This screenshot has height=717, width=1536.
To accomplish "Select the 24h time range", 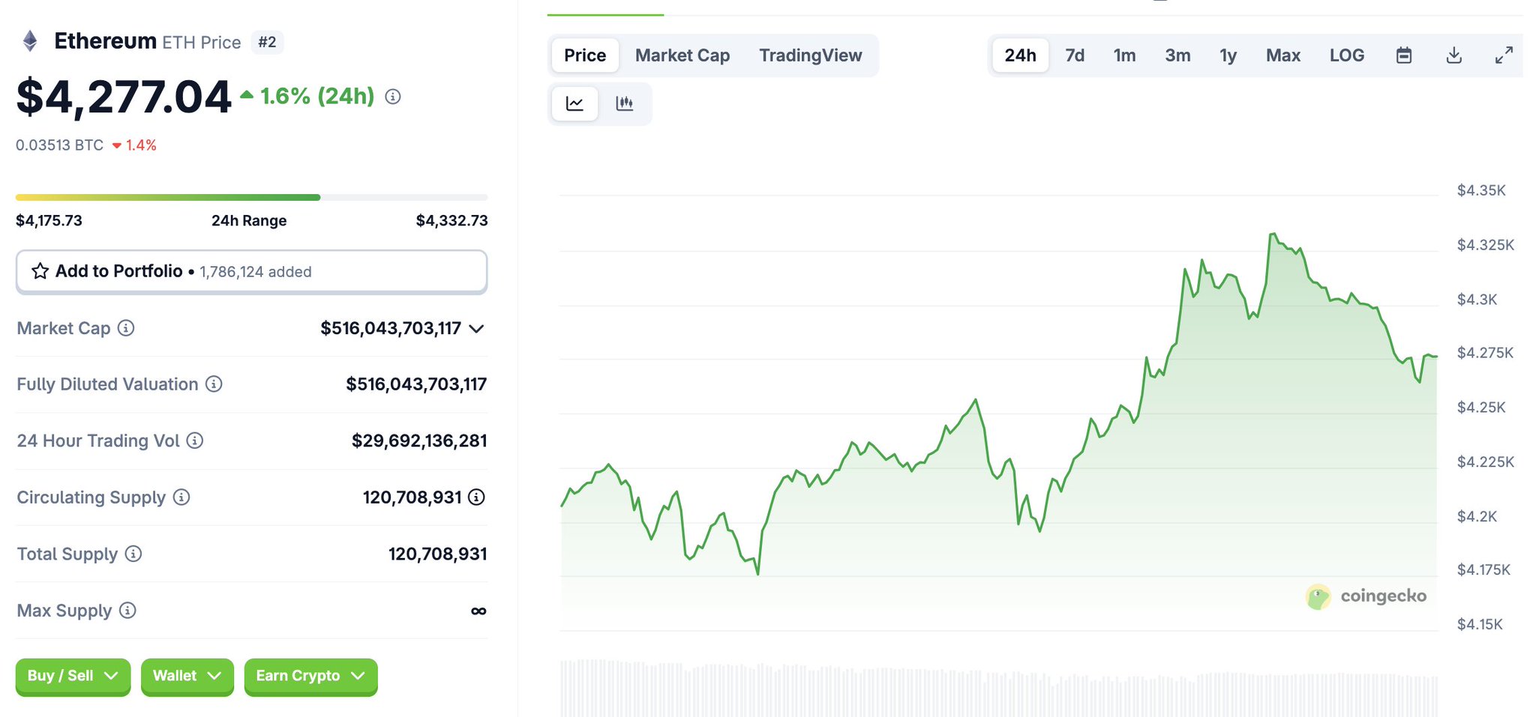I will point(1021,55).
